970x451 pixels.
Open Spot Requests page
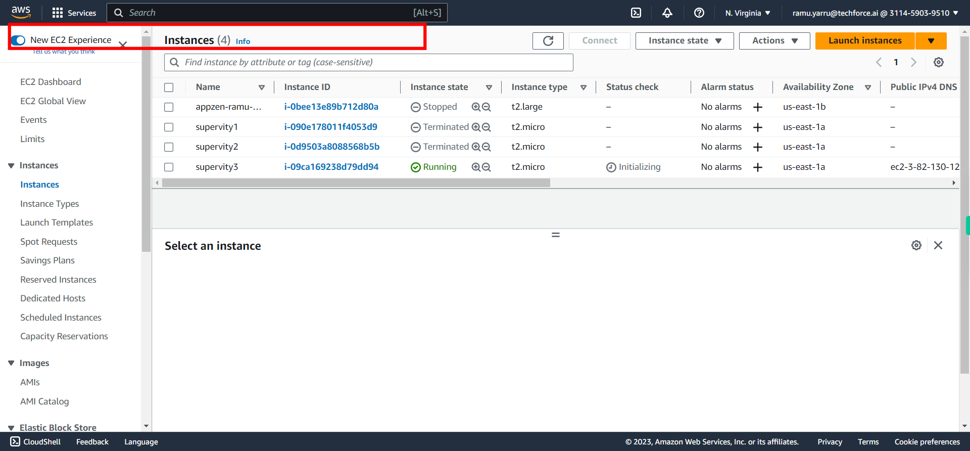[x=48, y=242]
